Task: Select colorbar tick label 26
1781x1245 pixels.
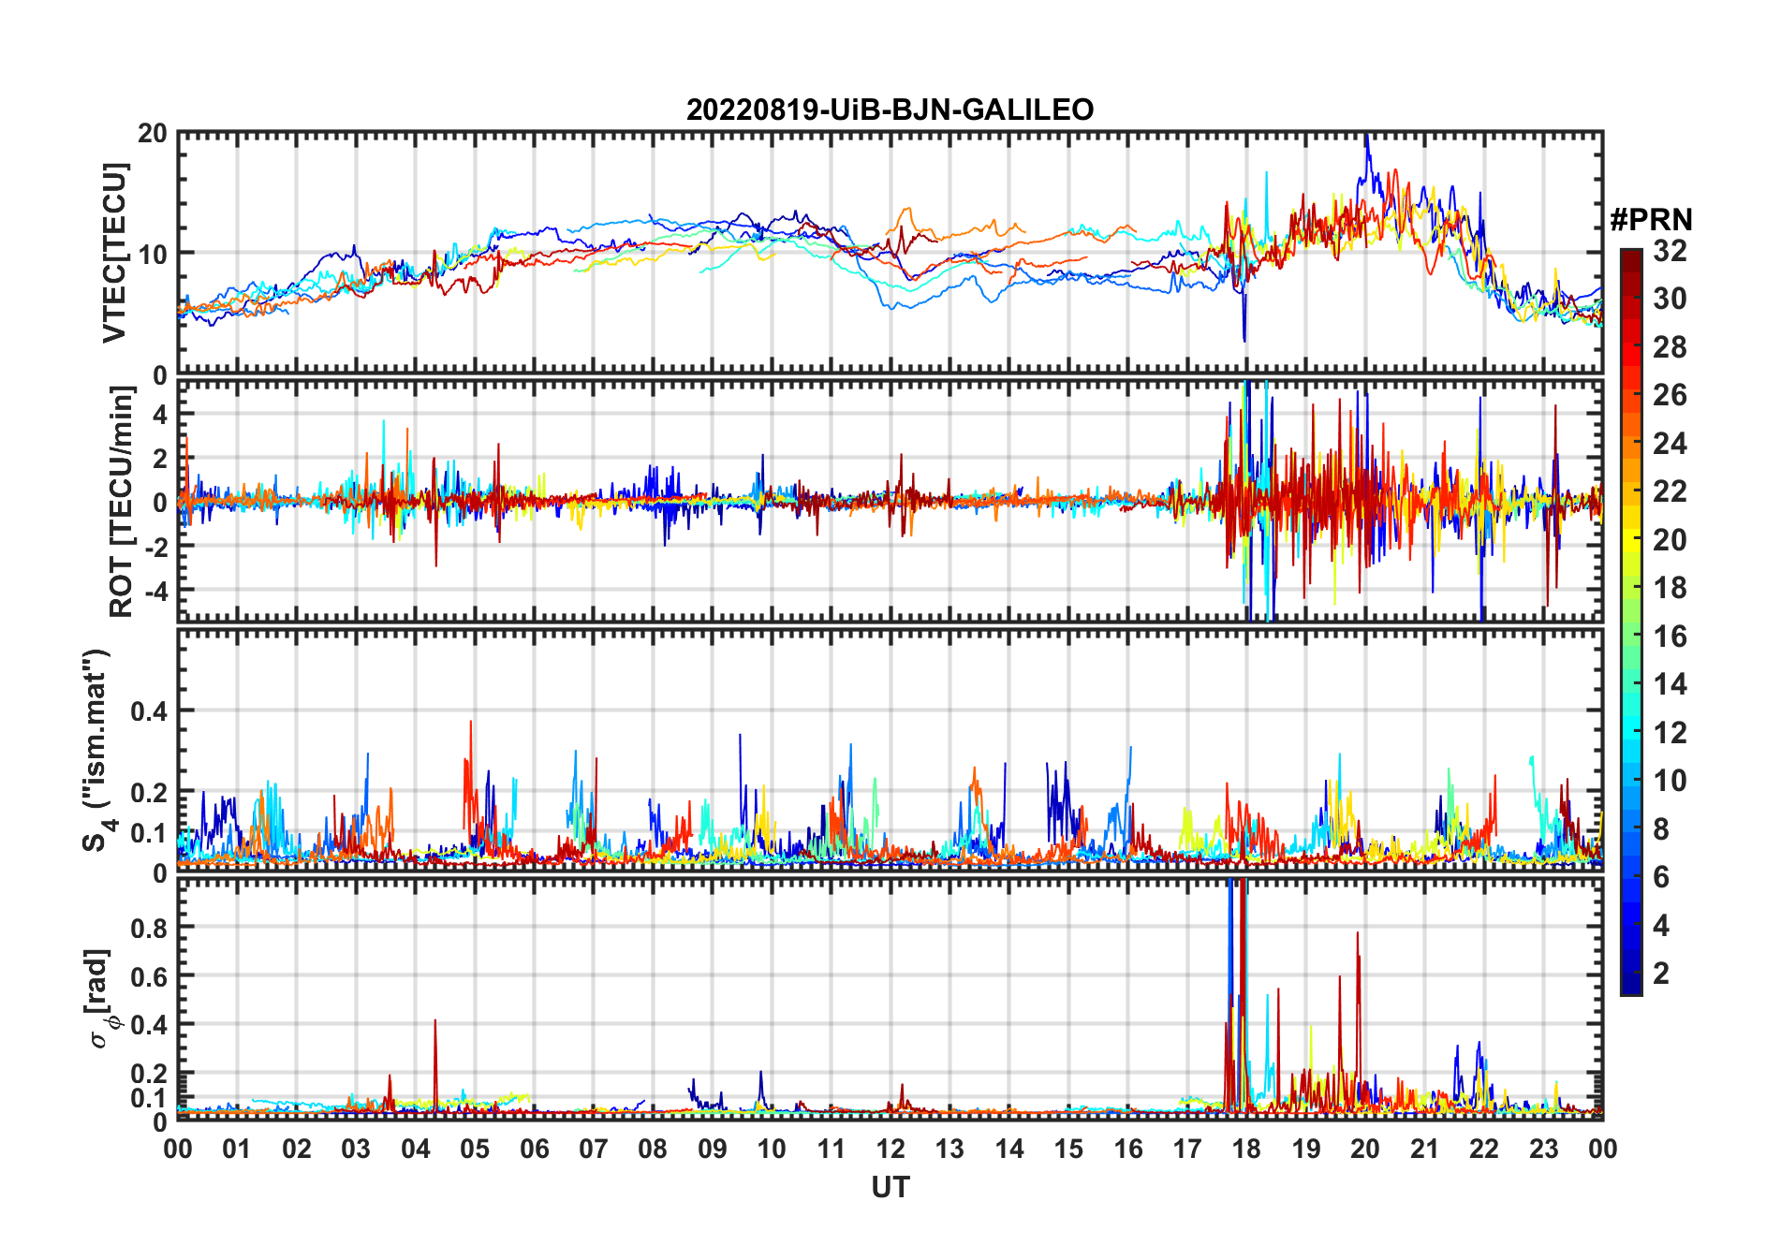Action: tap(1670, 395)
